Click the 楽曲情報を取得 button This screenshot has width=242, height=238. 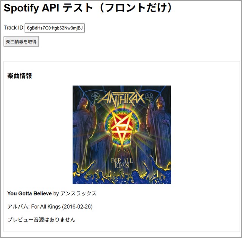(21, 42)
